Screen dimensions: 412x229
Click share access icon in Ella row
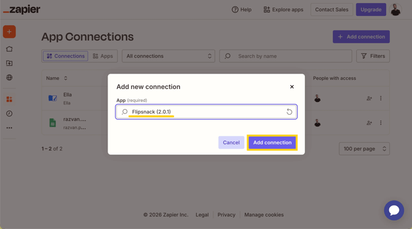click(x=369, y=98)
